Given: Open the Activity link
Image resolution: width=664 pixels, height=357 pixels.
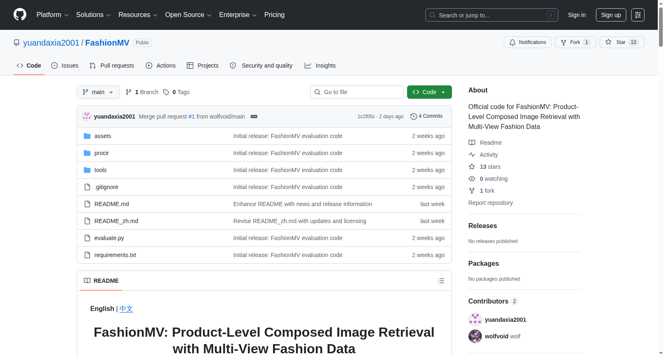Looking at the screenshot, I should pos(483,155).
